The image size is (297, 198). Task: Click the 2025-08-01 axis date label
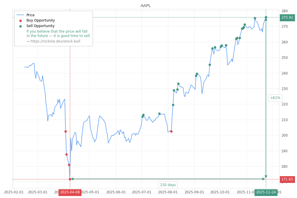[168, 192]
